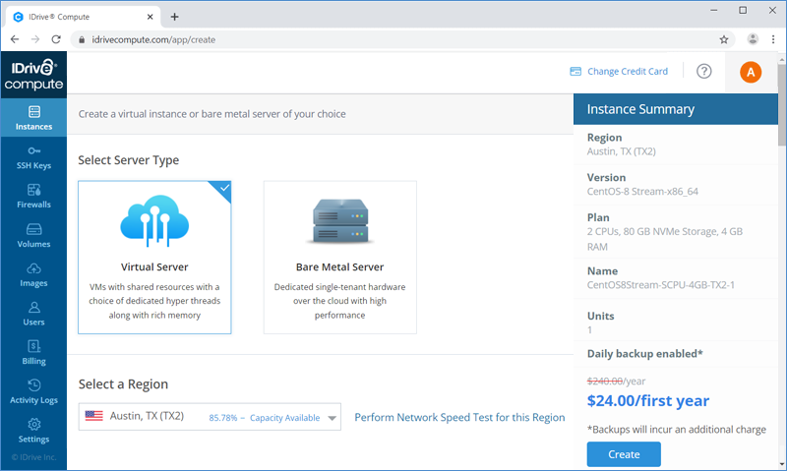
Task: Click the struck-through $240.00/year price
Action: coord(617,382)
